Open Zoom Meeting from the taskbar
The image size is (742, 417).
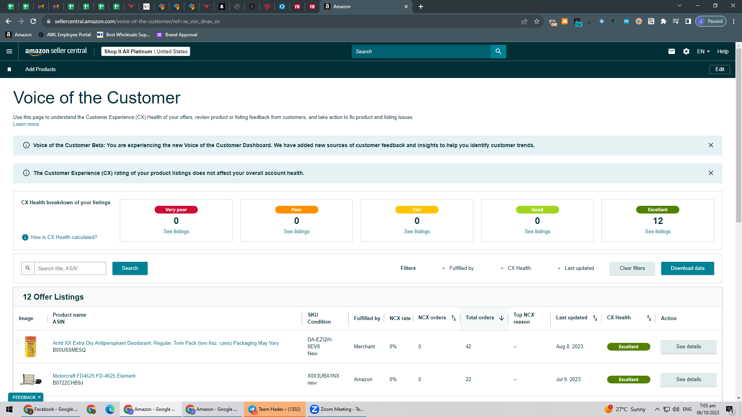pos(337,409)
